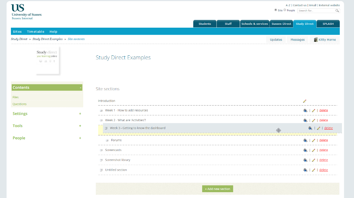
Task: Delete the Week 3 section
Action: coord(328,128)
